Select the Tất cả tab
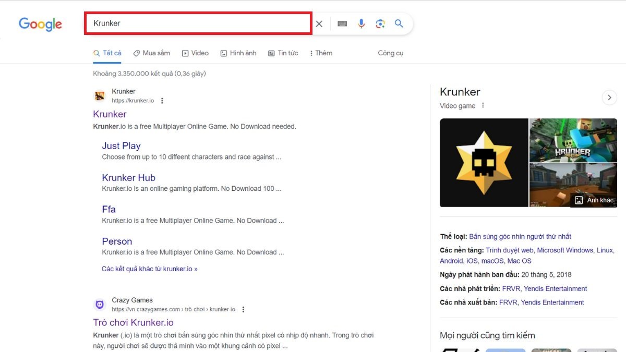The width and height of the screenshot is (626, 352). pos(107,53)
